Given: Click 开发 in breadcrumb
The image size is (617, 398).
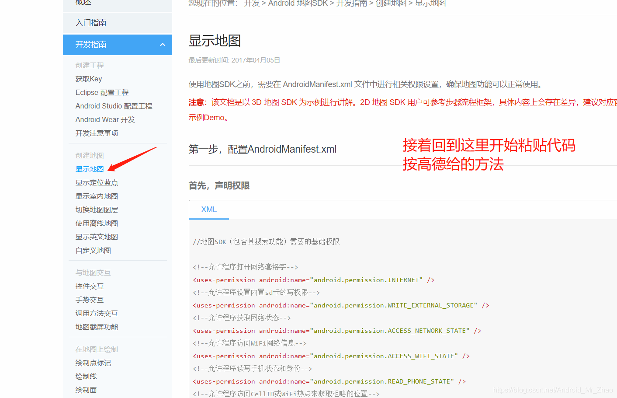Looking at the screenshot, I should pyautogui.click(x=252, y=3).
